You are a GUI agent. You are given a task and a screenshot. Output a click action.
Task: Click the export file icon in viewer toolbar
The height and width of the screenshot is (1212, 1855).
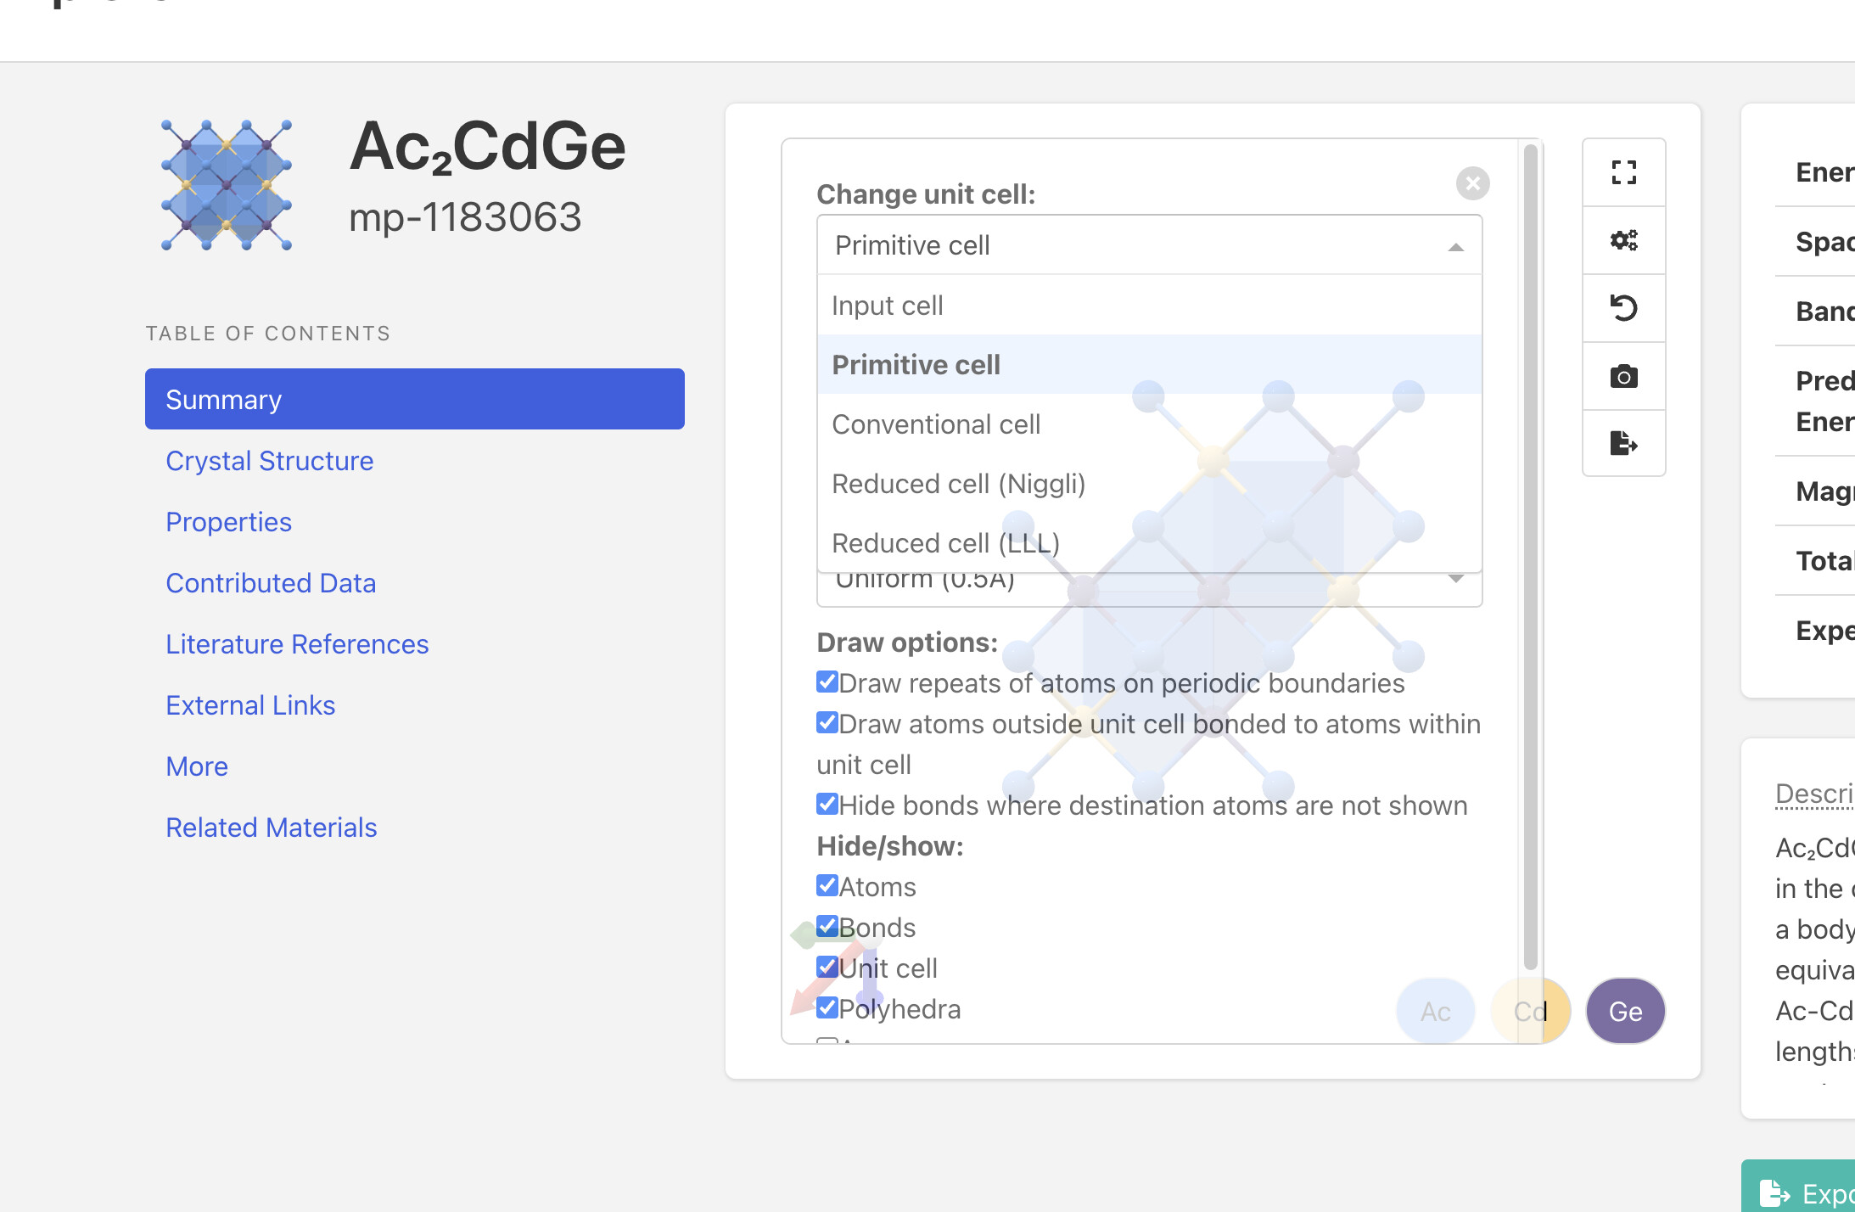pos(1623,443)
